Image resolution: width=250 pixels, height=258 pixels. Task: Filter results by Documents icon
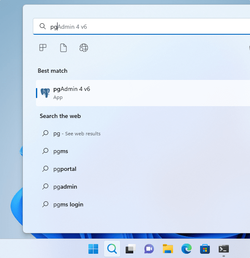pos(63,48)
